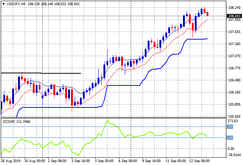This screenshot has width=243, height=165.
Task: Click the 107.070 price axis label
Action: (x=234, y=56)
